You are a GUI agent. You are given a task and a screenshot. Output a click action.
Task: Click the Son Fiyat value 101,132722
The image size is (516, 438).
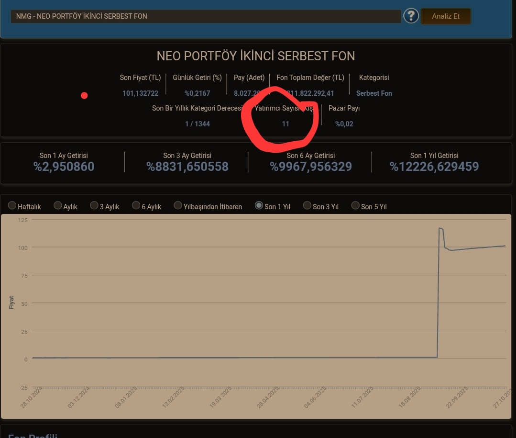[x=140, y=93]
